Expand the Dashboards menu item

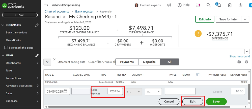(37, 63)
